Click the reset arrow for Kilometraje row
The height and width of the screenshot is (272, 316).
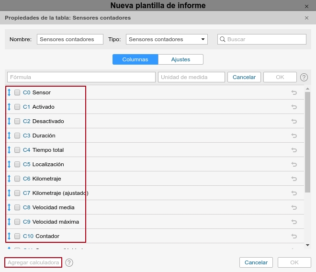pos(294,179)
